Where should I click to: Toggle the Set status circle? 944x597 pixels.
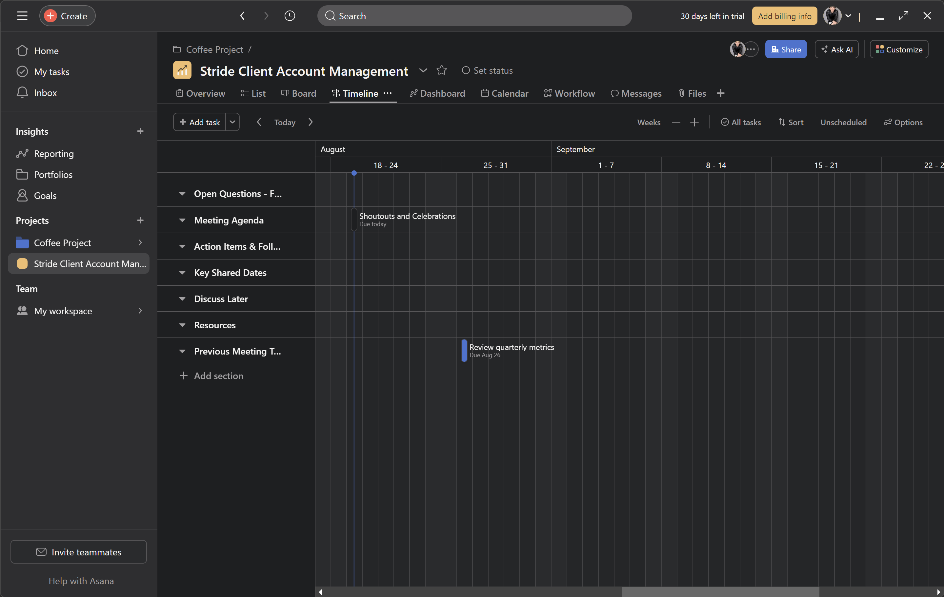point(466,70)
